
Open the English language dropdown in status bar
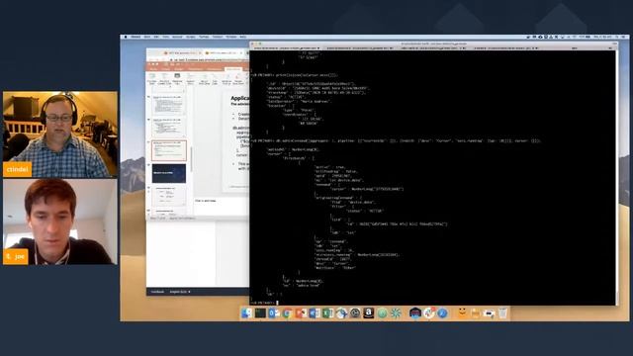(180, 292)
